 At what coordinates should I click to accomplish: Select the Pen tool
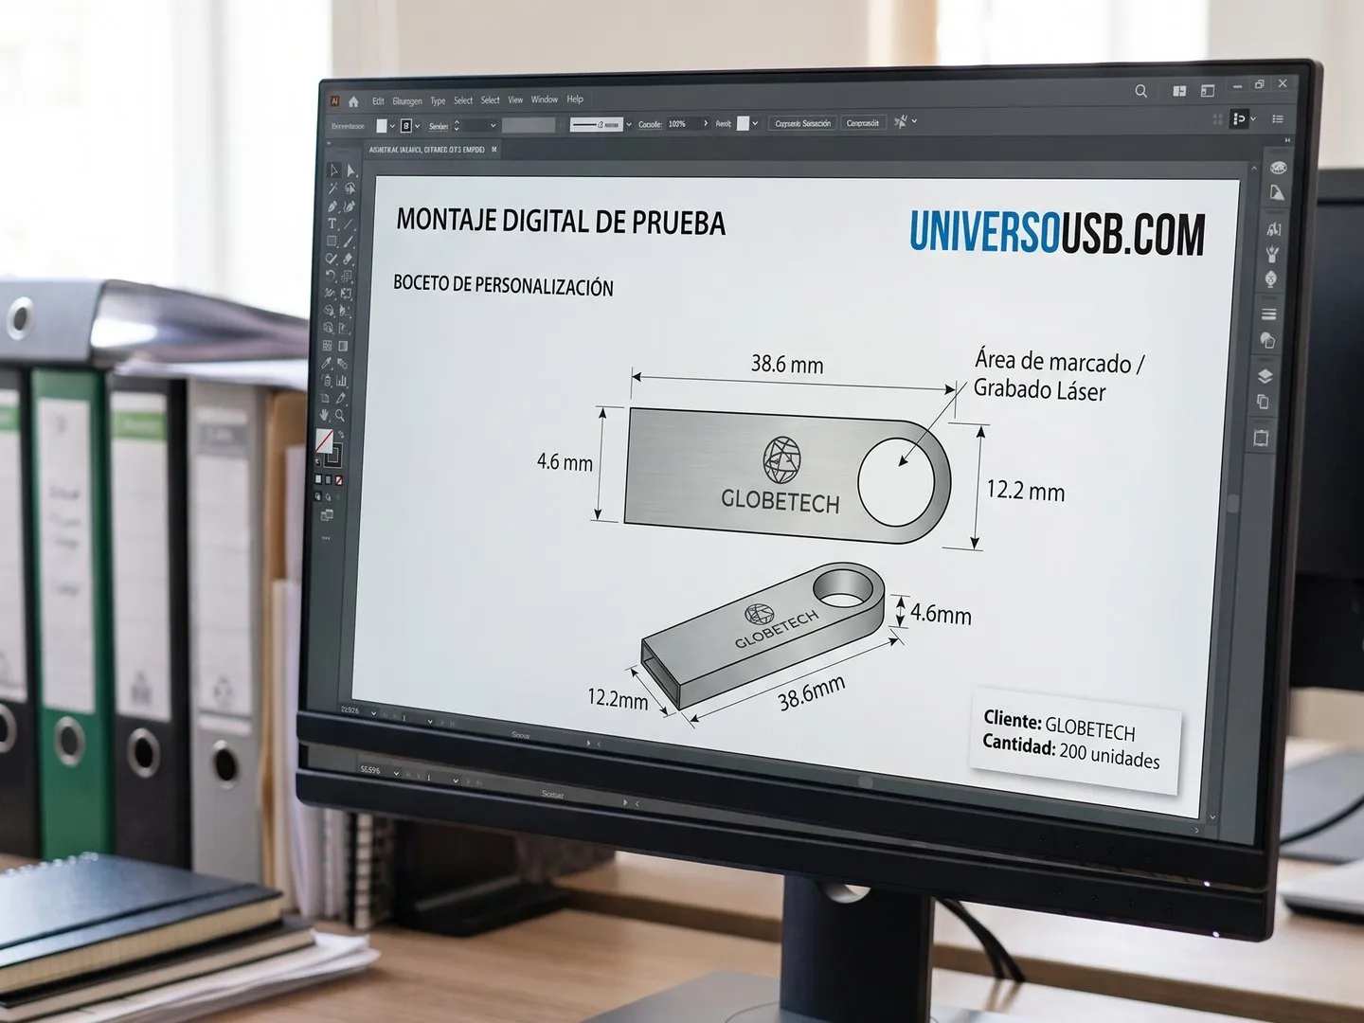tap(332, 206)
